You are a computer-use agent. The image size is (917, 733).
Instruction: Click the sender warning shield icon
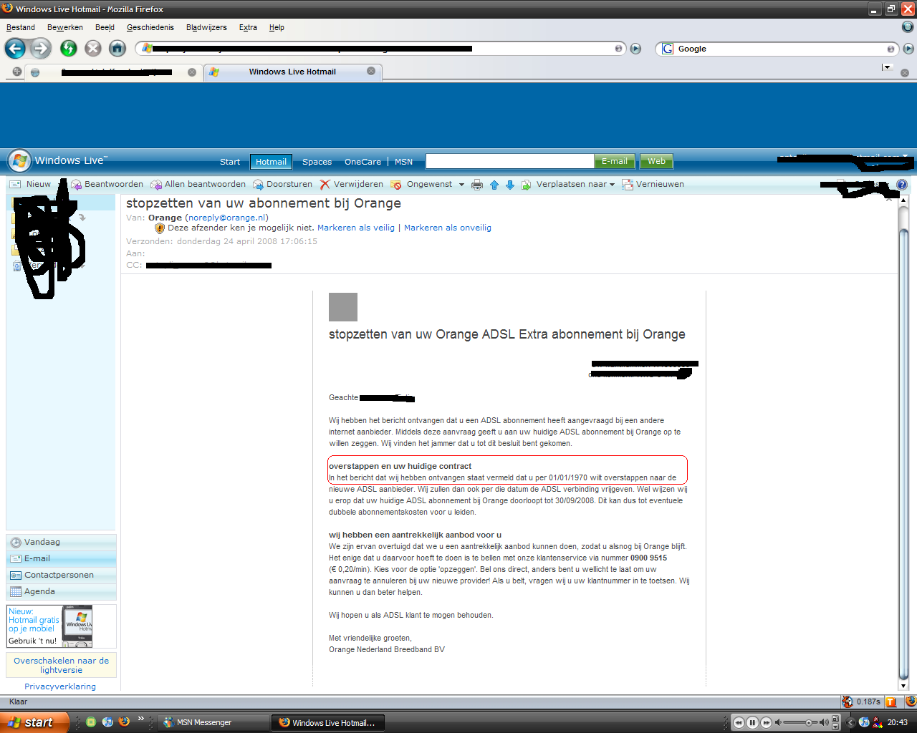tap(160, 228)
